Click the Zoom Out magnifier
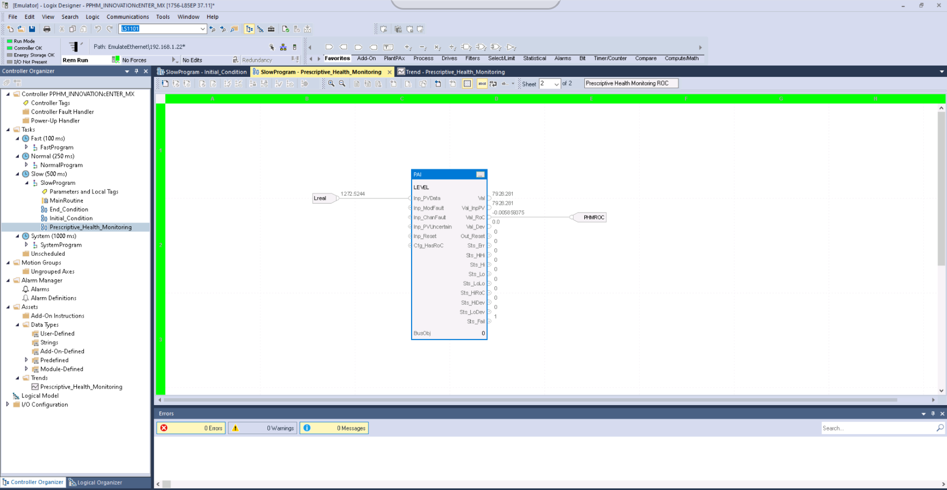The height and width of the screenshot is (490, 947). tap(342, 84)
